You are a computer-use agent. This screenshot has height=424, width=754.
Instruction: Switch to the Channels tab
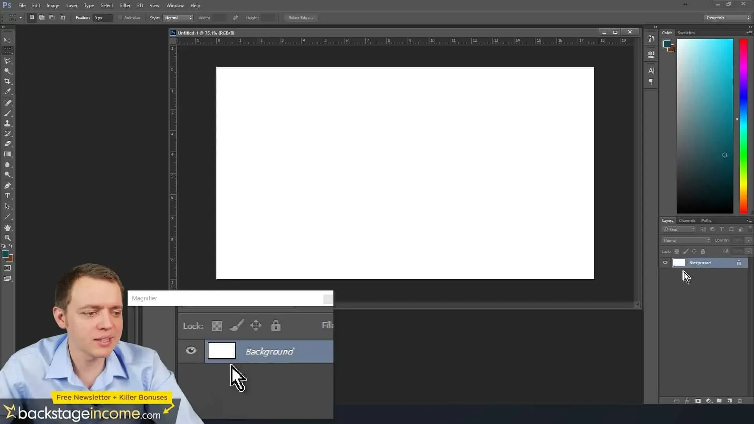point(686,220)
